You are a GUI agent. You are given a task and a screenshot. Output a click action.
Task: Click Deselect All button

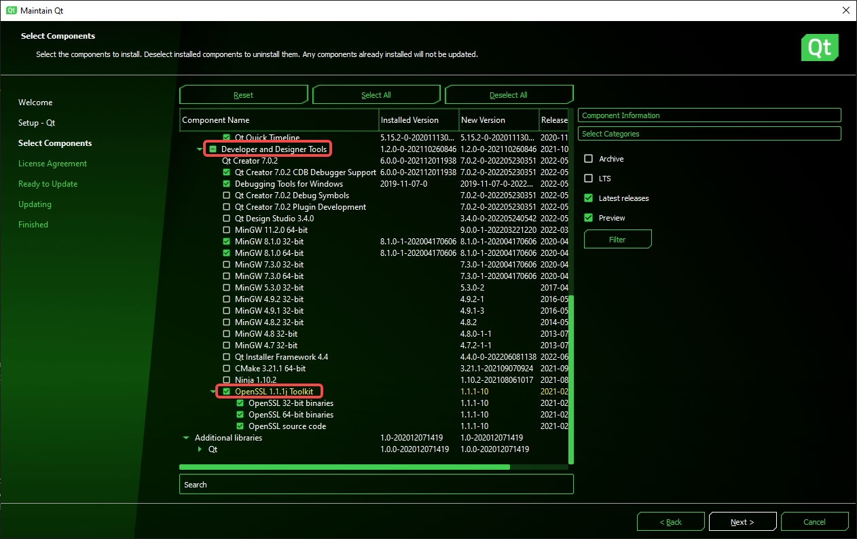509,95
